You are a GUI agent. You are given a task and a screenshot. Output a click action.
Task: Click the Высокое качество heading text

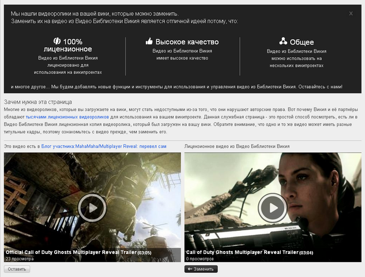[x=187, y=42]
